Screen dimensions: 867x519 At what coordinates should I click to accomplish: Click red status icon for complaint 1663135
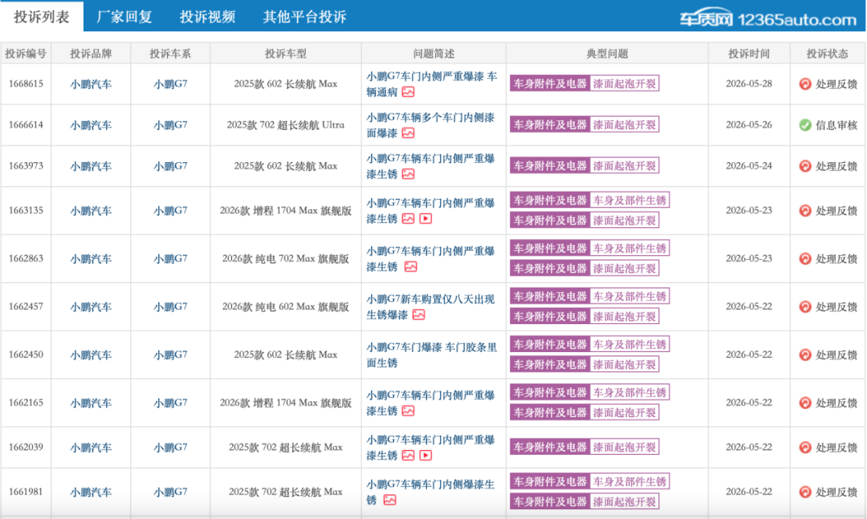click(x=805, y=211)
